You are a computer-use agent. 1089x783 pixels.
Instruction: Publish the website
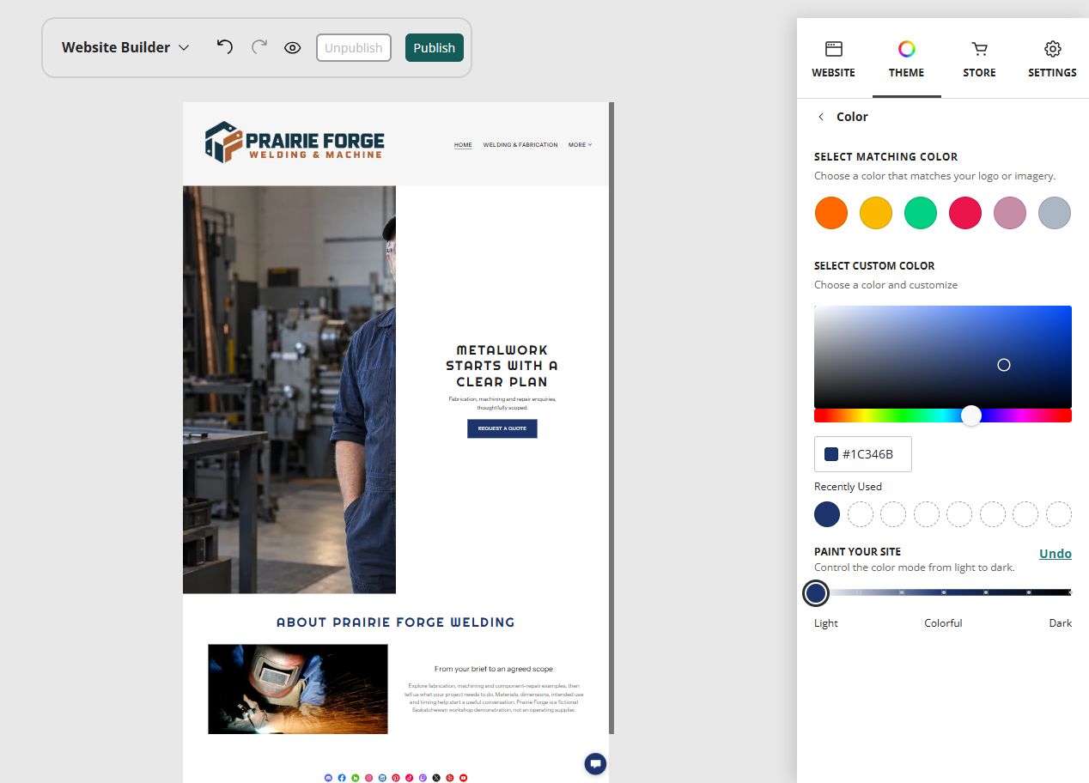tap(435, 48)
